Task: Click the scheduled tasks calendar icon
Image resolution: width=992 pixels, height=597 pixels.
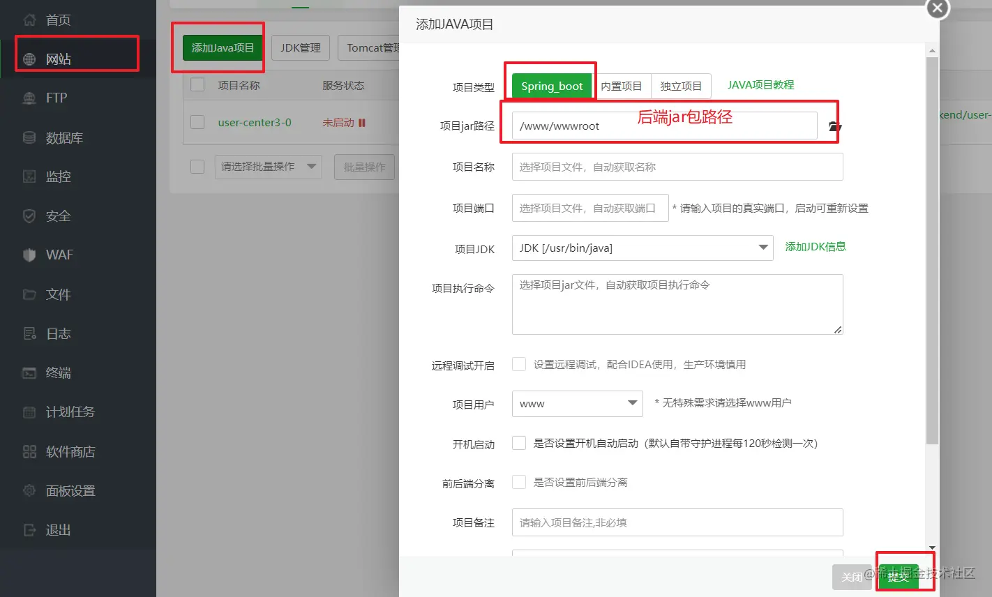Action: tap(29, 412)
